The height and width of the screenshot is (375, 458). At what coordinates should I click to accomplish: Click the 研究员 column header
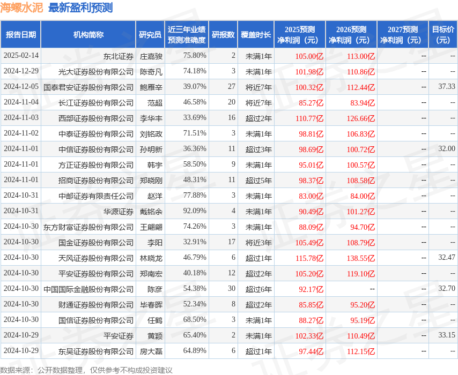(x=150, y=34)
